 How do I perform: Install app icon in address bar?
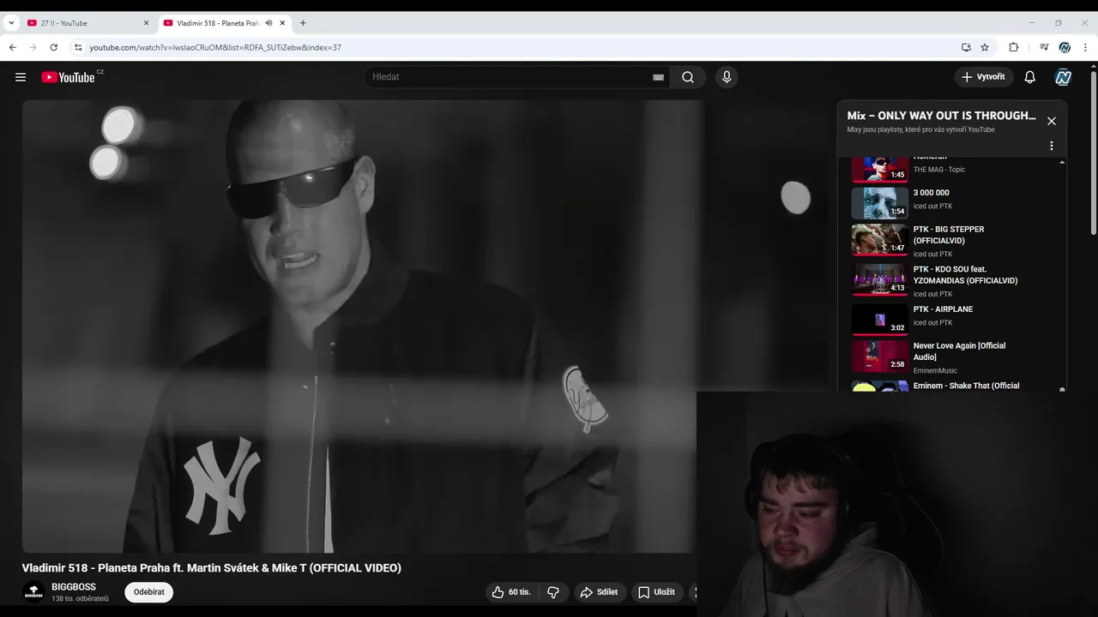point(966,47)
